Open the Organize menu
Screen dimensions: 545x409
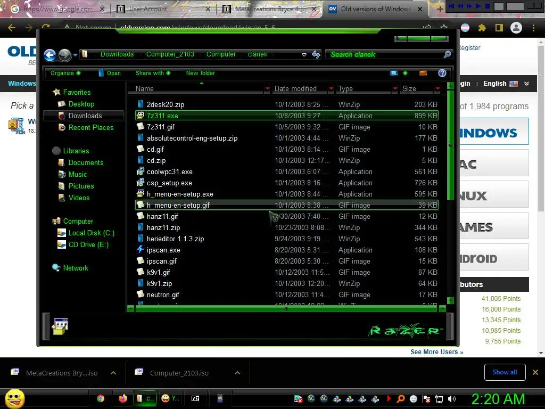click(x=65, y=73)
